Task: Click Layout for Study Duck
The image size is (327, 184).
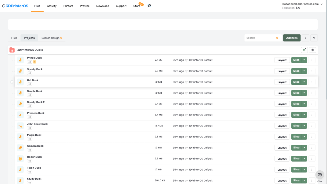Action: point(282,181)
